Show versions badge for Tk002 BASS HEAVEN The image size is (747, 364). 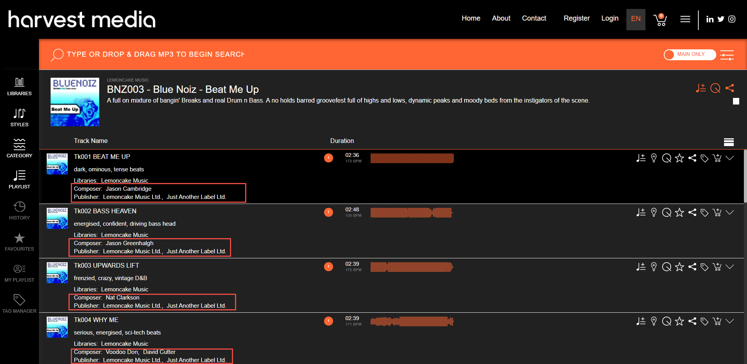[329, 212]
